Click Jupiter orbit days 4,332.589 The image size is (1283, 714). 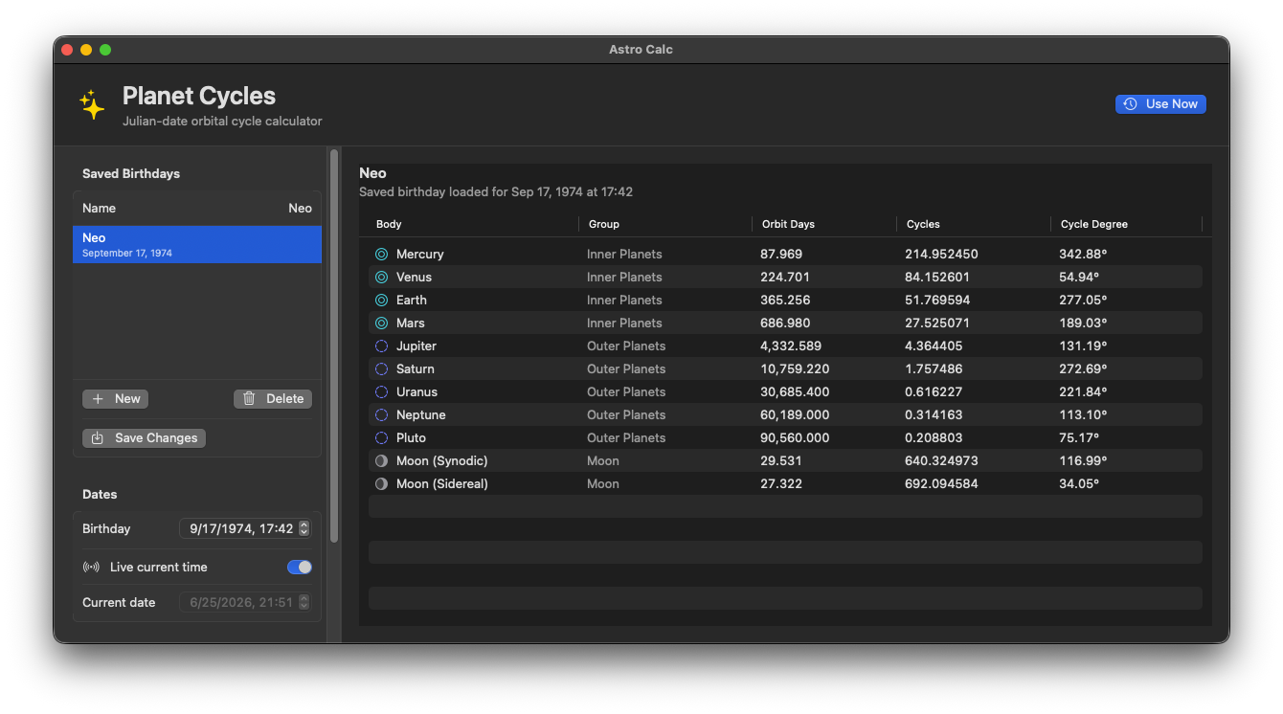(x=791, y=346)
